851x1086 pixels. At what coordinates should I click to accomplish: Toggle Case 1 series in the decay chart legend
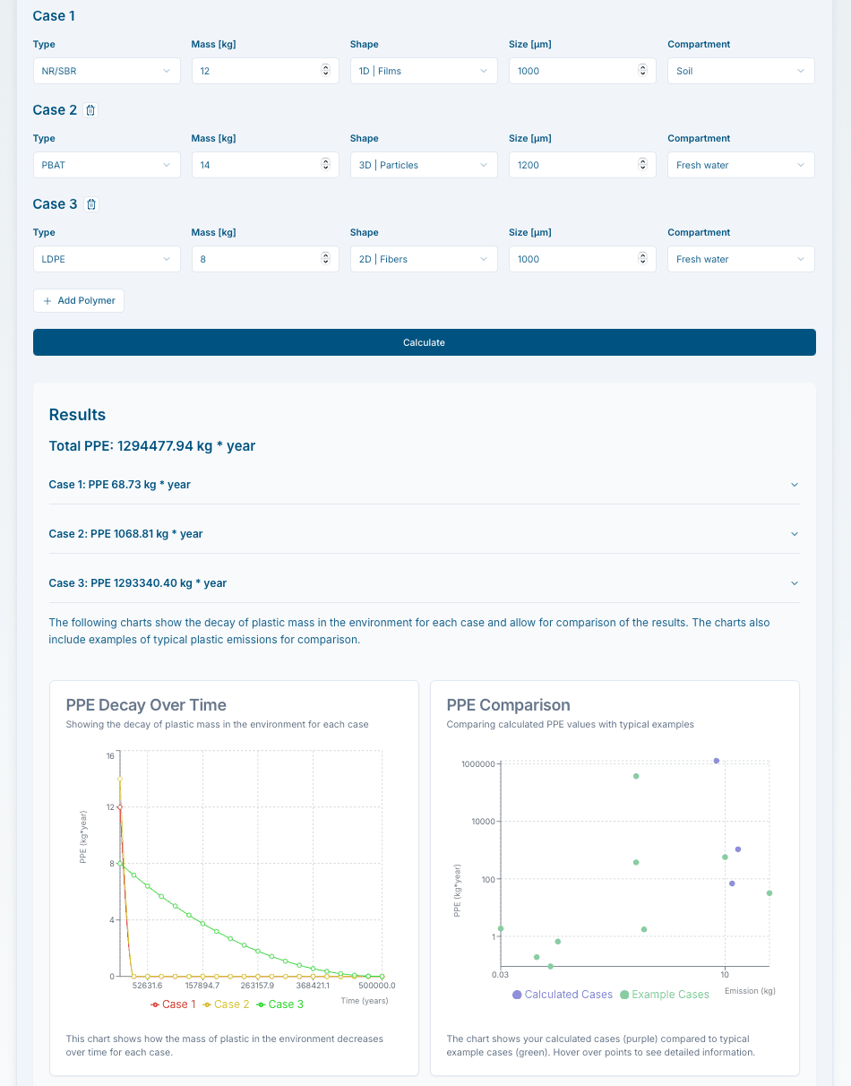tap(174, 1004)
